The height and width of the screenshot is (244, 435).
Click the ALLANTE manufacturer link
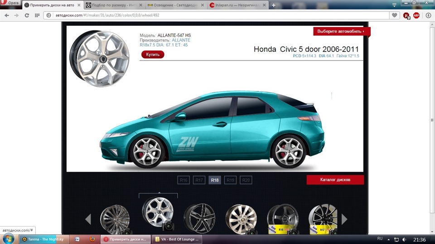[x=181, y=40]
